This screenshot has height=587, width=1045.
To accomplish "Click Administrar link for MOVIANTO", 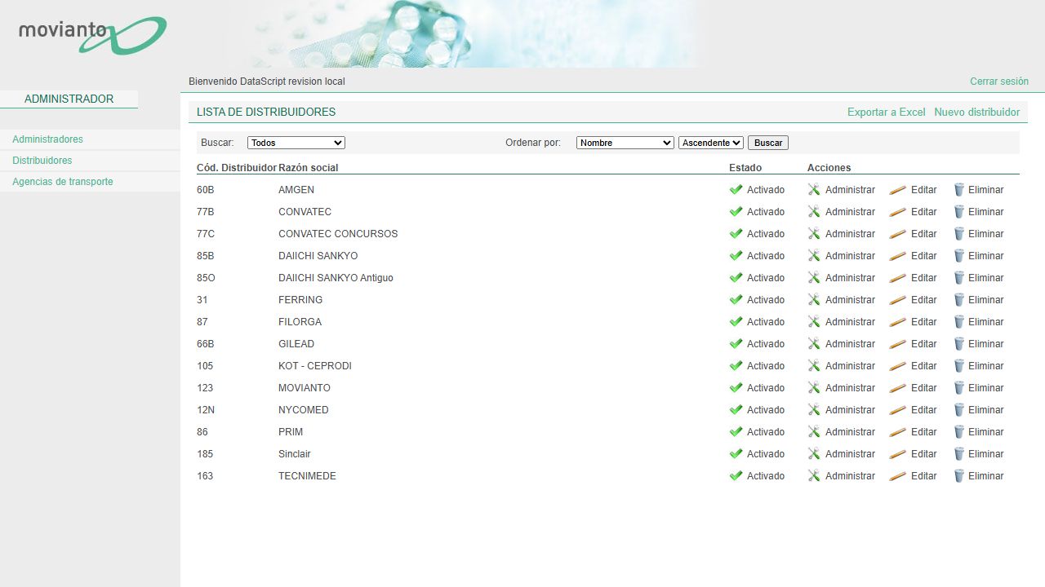I will (x=850, y=388).
